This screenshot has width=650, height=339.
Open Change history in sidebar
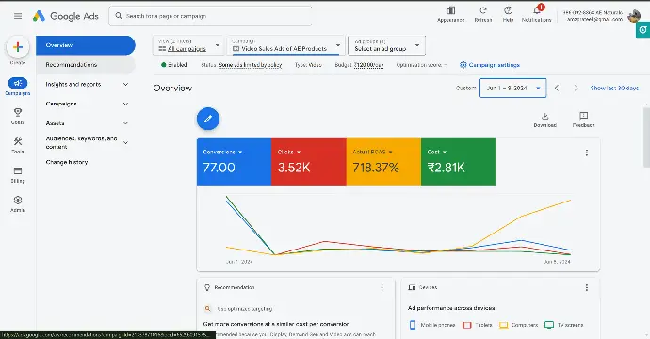(67, 162)
